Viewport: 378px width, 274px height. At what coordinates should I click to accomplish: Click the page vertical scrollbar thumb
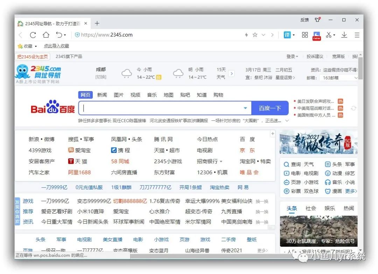(x=360, y=68)
